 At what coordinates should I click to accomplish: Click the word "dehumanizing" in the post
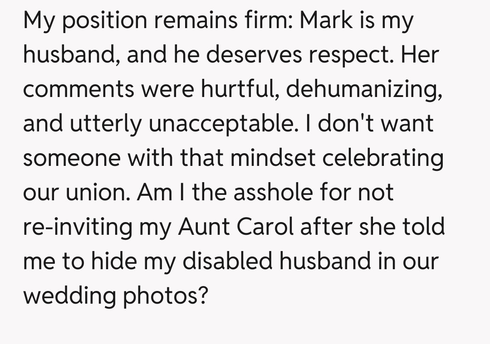point(364,90)
